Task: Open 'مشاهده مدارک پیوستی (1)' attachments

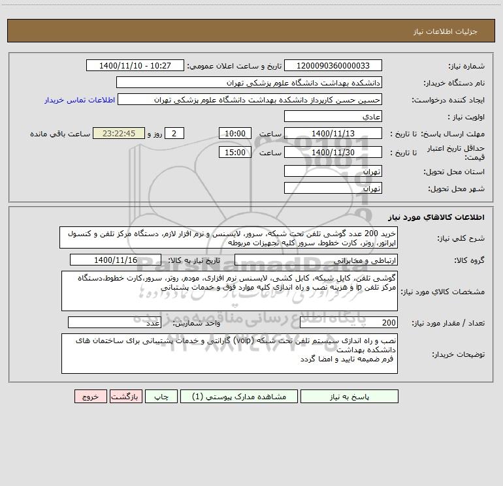Action: click(238, 397)
